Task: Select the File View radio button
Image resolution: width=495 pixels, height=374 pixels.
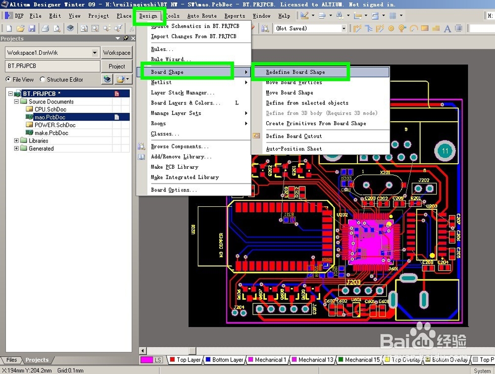Action: click(8, 79)
